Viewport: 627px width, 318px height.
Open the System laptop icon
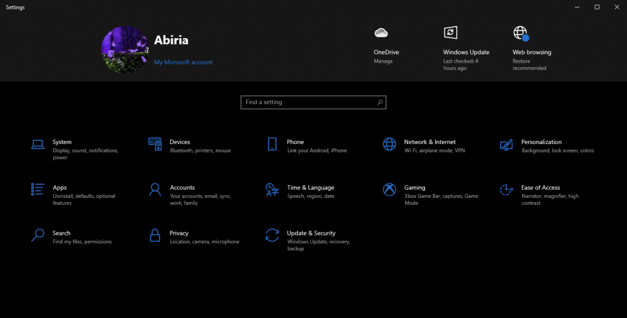[x=38, y=144]
